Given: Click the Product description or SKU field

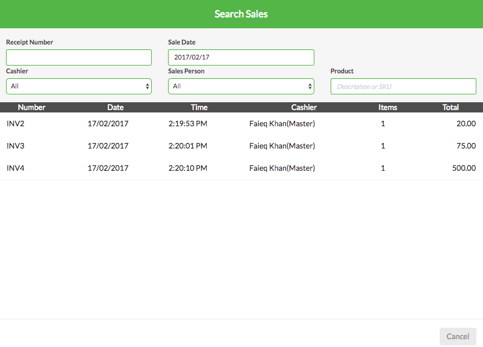Looking at the screenshot, I should coord(404,87).
